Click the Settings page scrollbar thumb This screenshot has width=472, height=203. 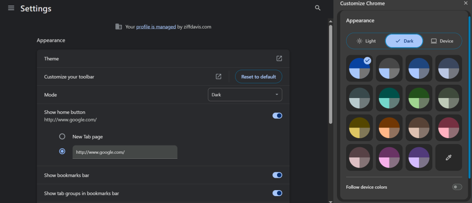coord(330,74)
